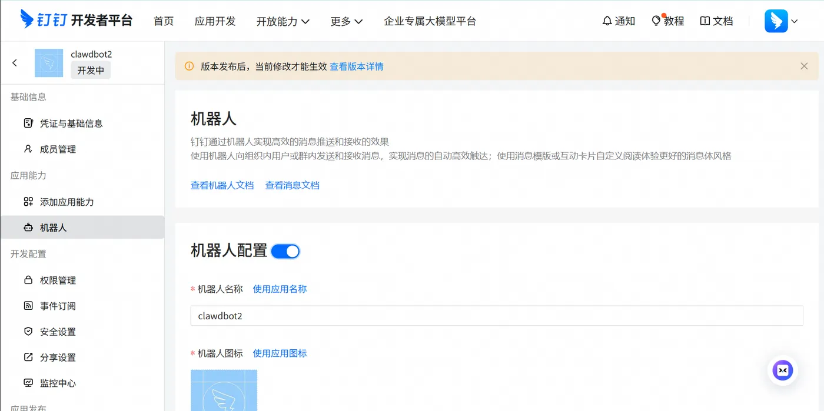
Task: Open 监控中心 in sidebar
Action: click(x=82, y=383)
